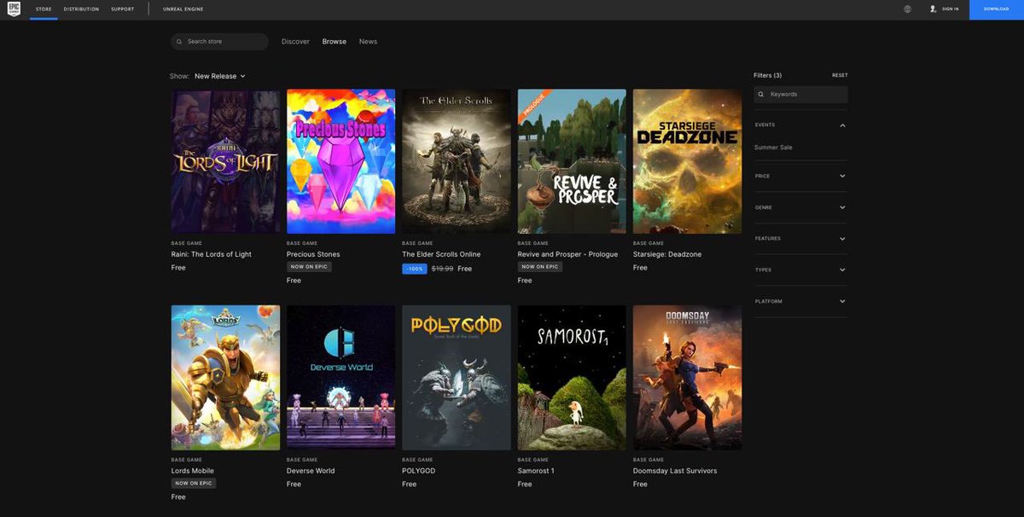Click the Lords Mobile title text
The width and height of the screenshot is (1024, 517).
193,471
